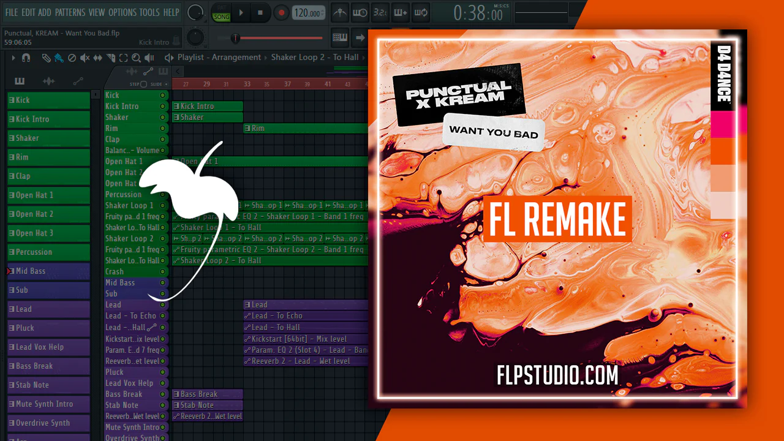784x441 pixels.
Task: Mute the Clap track
Action: 162,140
